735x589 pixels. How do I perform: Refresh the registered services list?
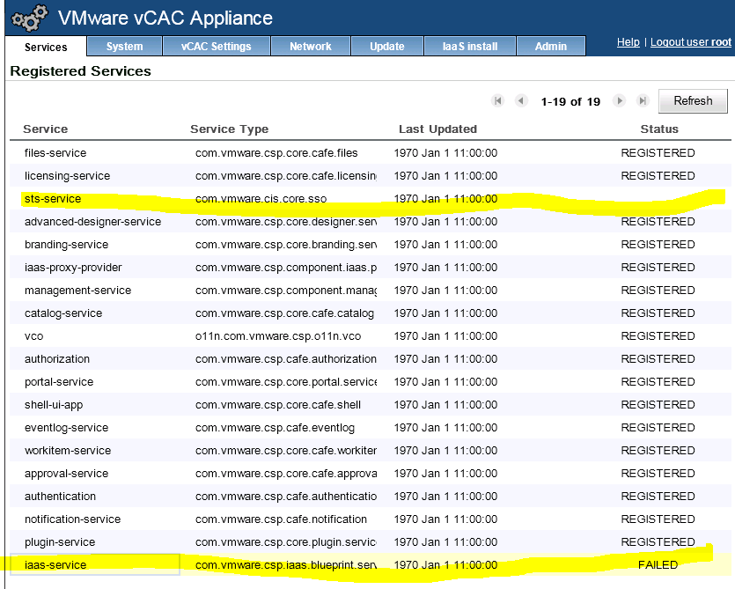693,101
